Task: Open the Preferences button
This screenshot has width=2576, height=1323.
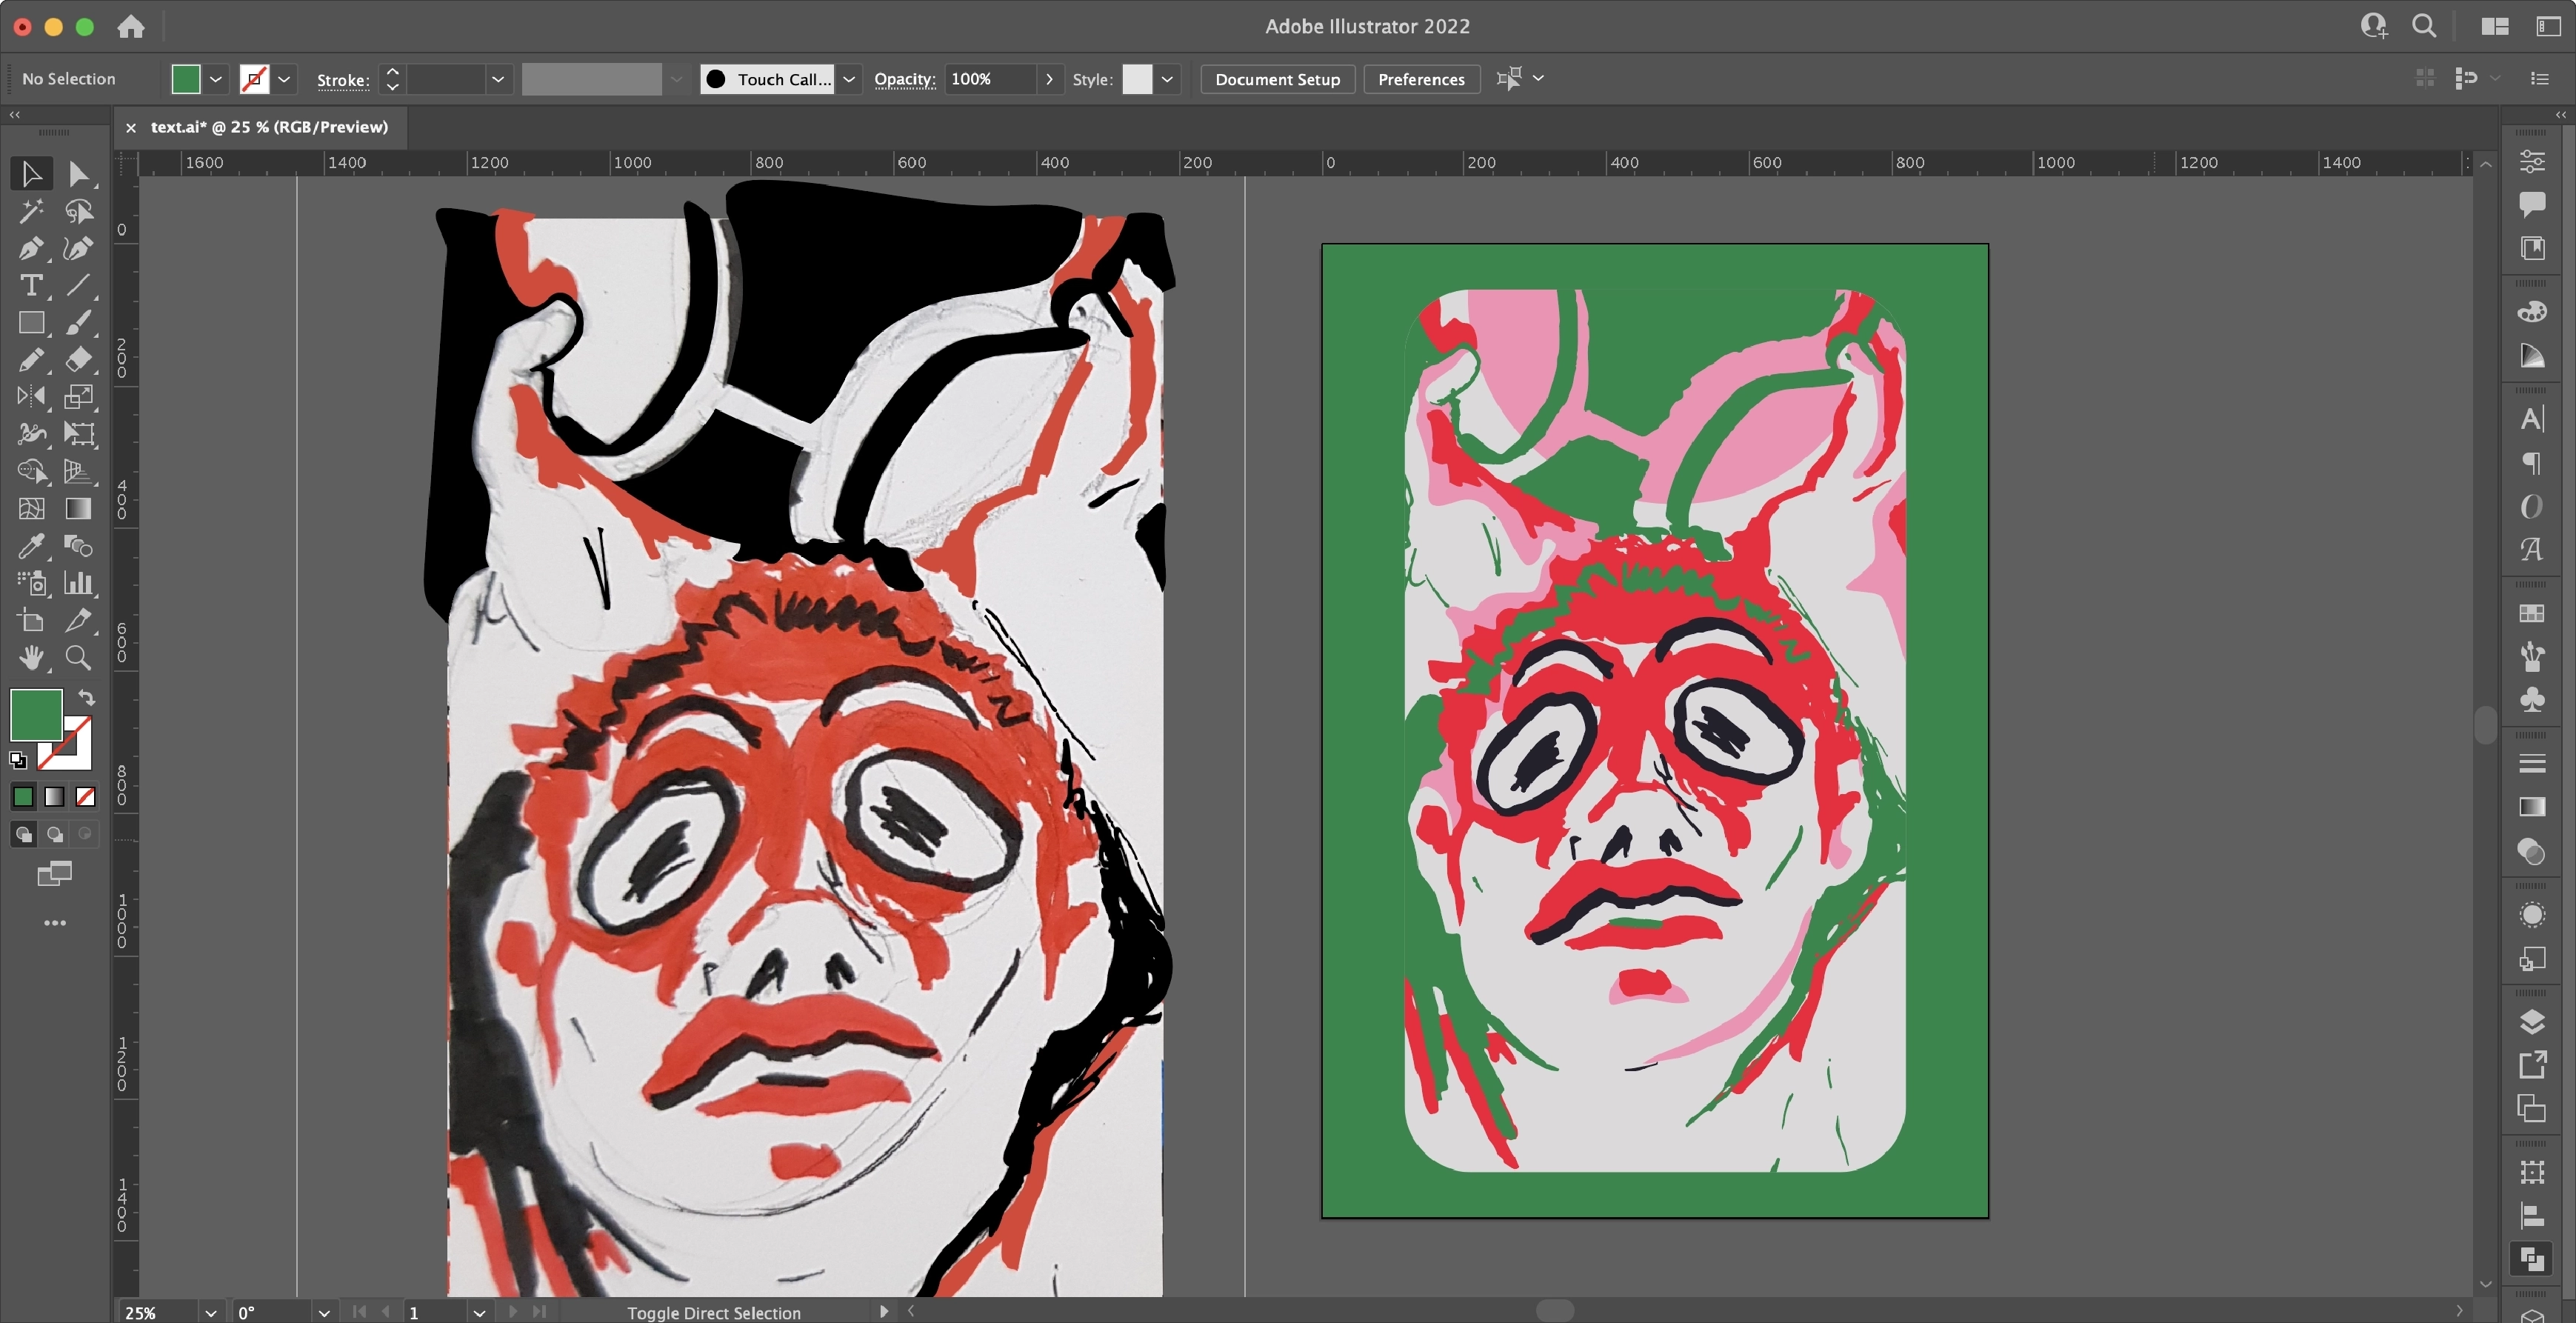Action: tap(1421, 79)
